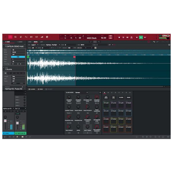Screen dimensions: 173x173
Task: Click the white-lined panel layout icon in bottom bar
Action: coord(22,137)
